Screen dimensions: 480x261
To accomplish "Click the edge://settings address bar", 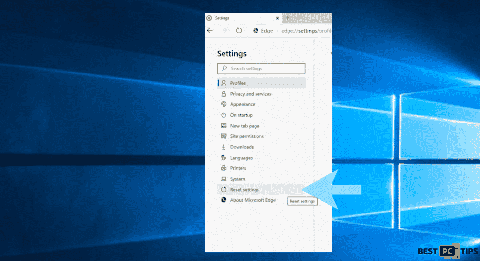I will click(306, 31).
